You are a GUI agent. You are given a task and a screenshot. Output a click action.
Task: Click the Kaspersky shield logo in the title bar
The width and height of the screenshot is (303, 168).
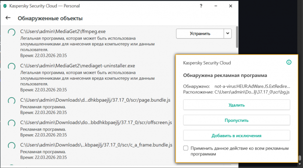(5, 6)
